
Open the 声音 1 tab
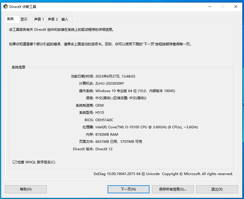click(x=39, y=19)
